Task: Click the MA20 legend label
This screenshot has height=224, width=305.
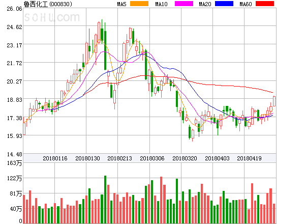Action: [x=205, y=4]
